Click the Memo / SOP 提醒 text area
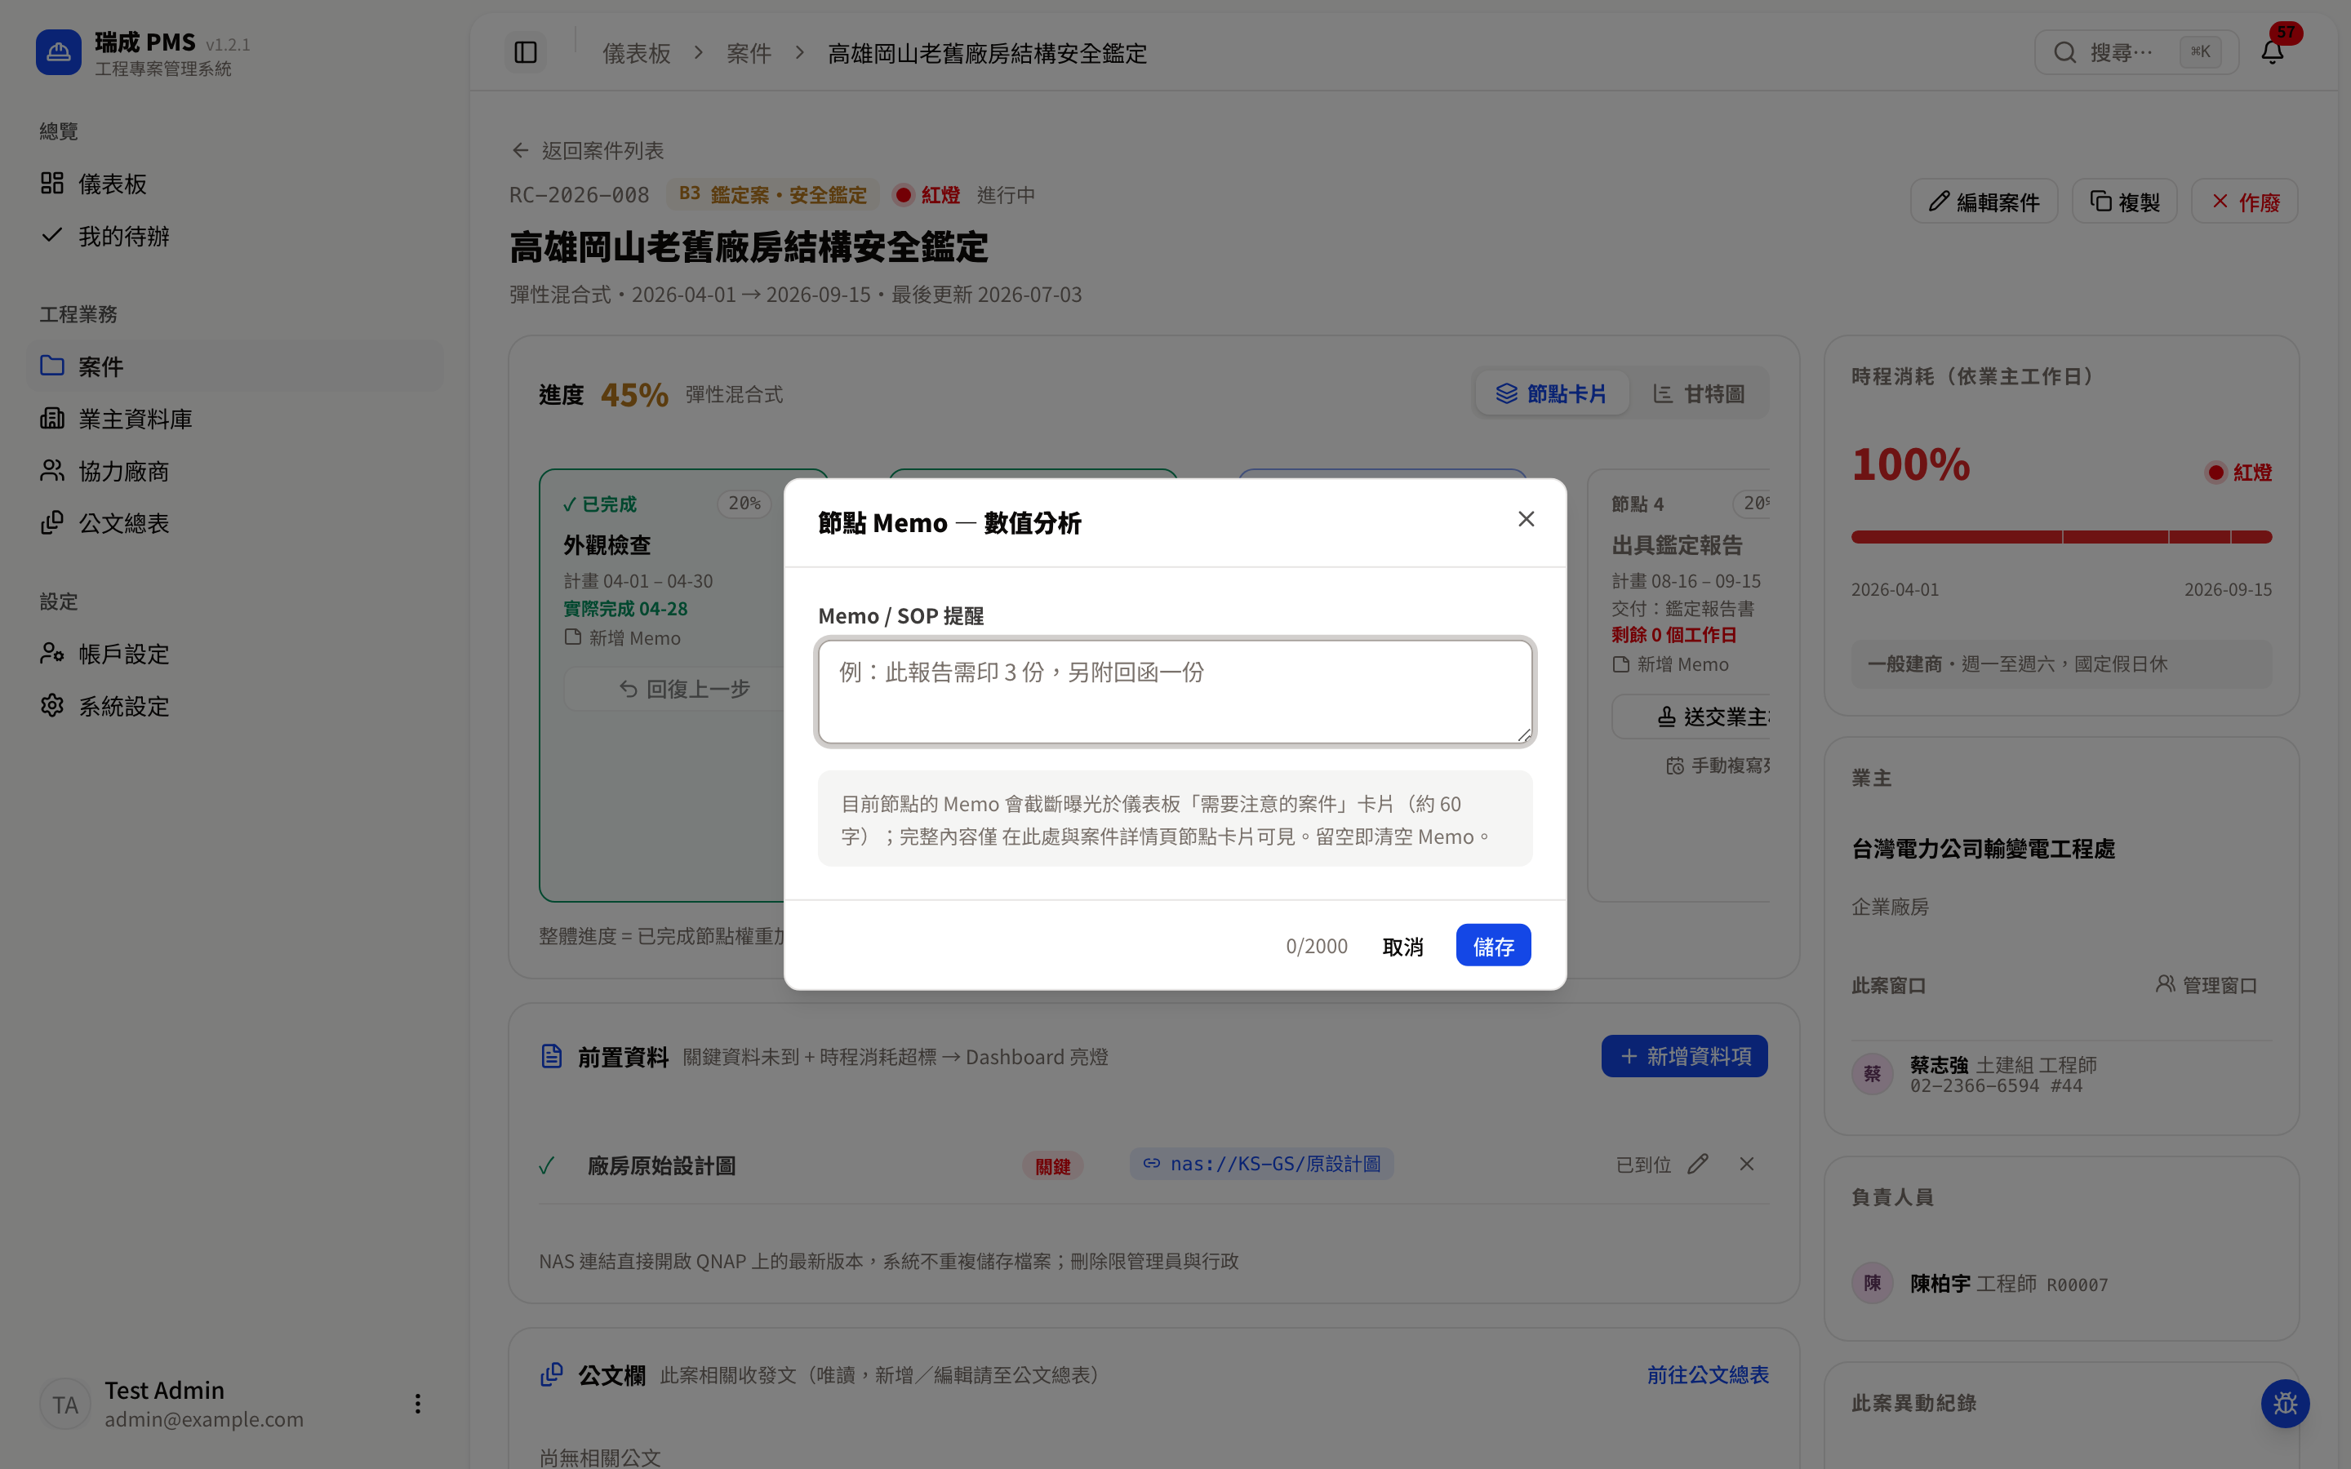 1175,692
